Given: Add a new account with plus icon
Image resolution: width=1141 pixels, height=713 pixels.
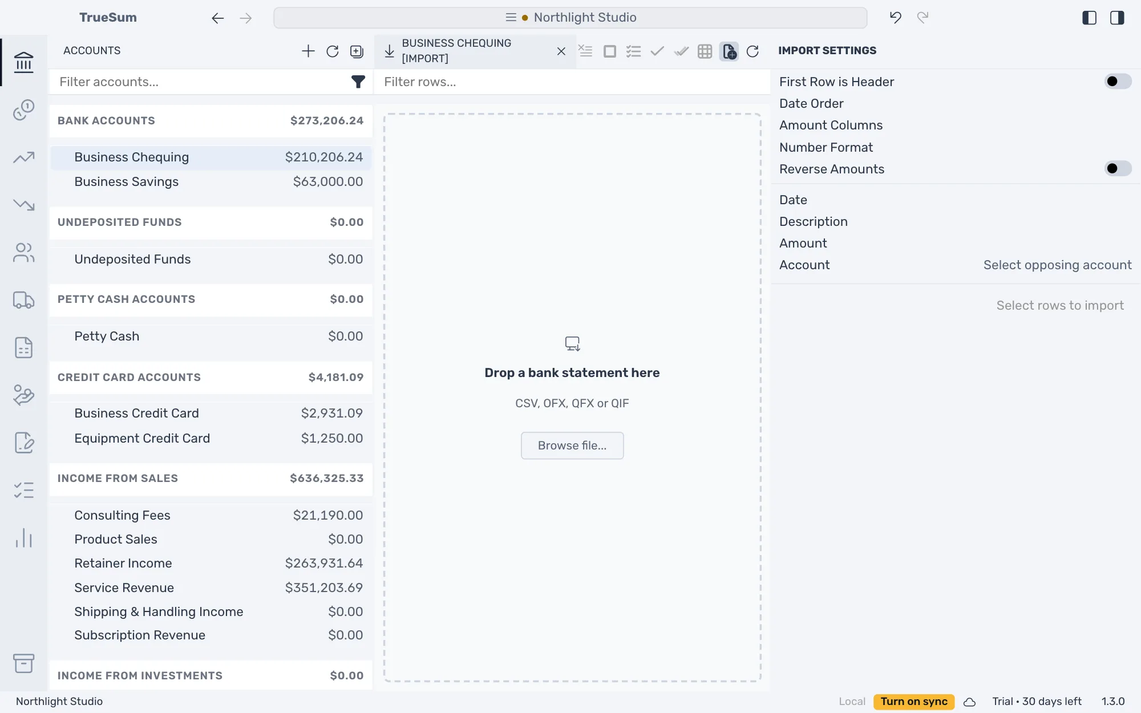Looking at the screenshot, I should (x=308, y=51).
